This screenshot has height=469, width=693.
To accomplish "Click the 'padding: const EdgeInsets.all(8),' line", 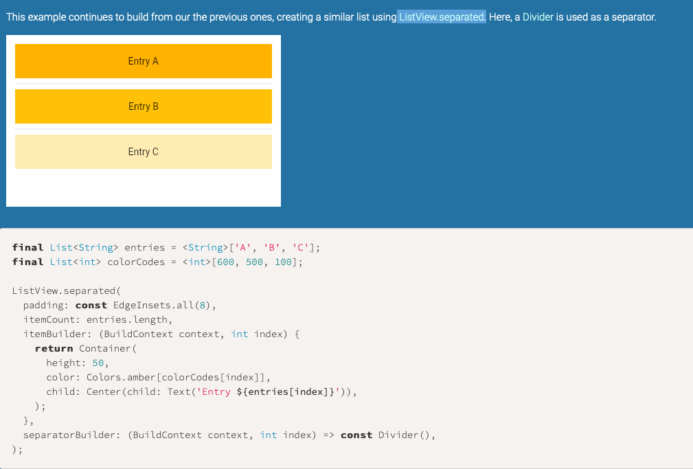I will click(x=120, y=306).
